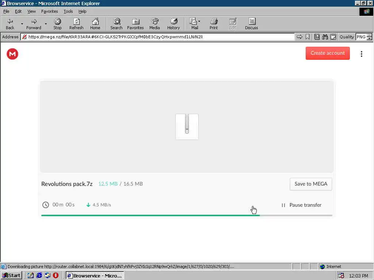
Task: Click the Create account button
Action: click(x=328, y=53)
